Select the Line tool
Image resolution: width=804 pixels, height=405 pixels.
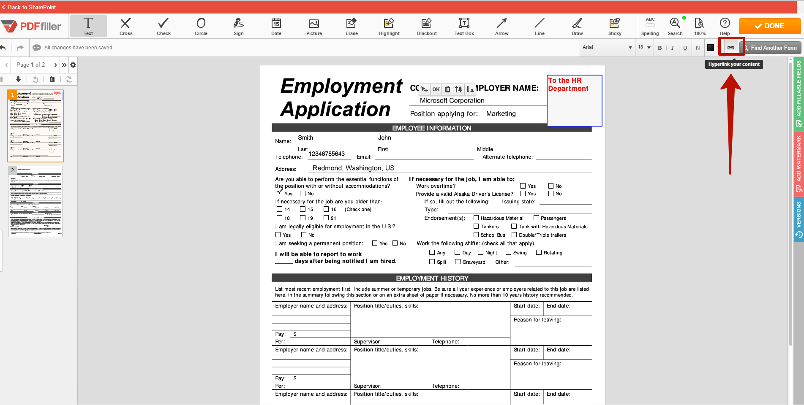point(540,26)
